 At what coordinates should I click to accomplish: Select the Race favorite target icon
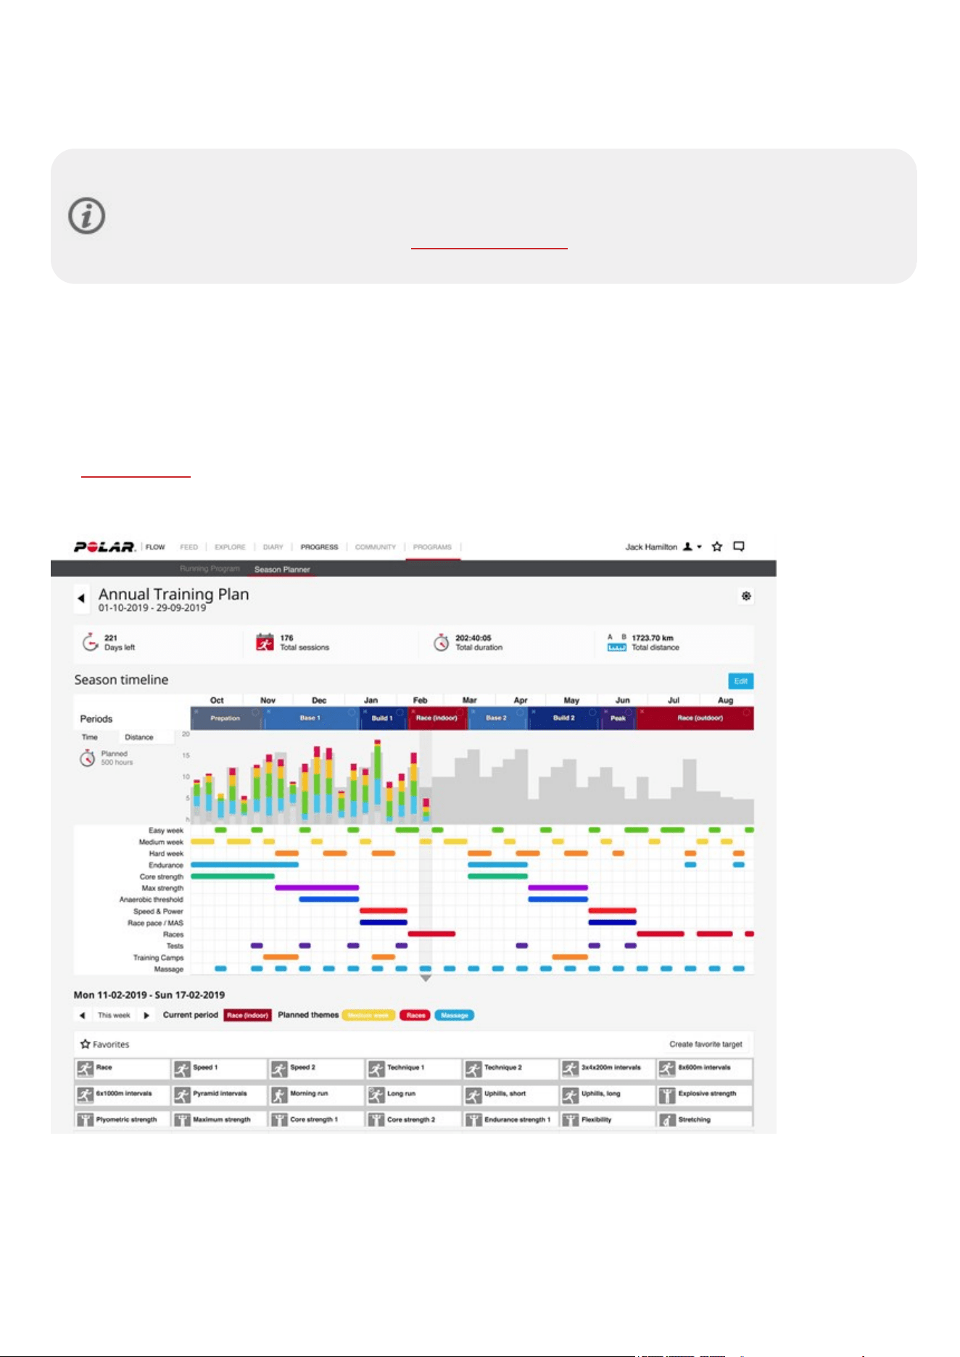[86, 1068]
